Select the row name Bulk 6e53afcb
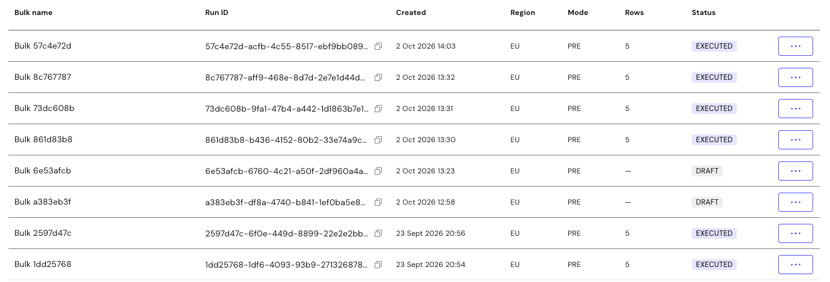Viewport: 830px width, 282px height. pyautogui.click(x=43, y=171)
